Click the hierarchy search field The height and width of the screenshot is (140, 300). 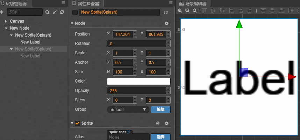pos(24,12)
